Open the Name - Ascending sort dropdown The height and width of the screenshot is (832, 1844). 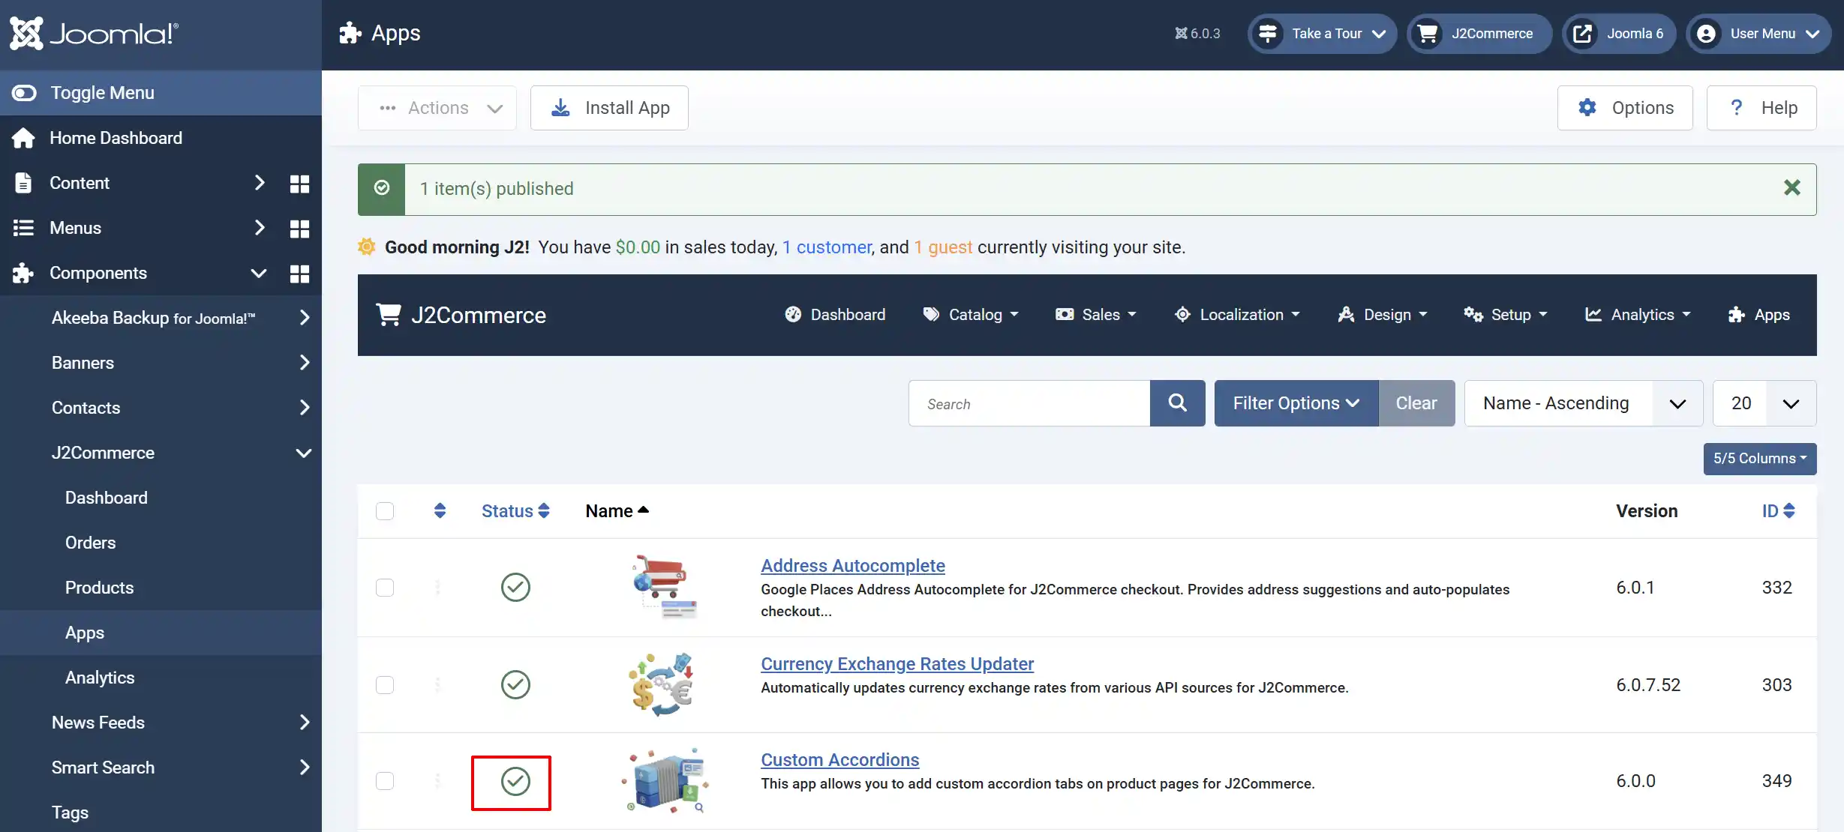coord(1583,403)
